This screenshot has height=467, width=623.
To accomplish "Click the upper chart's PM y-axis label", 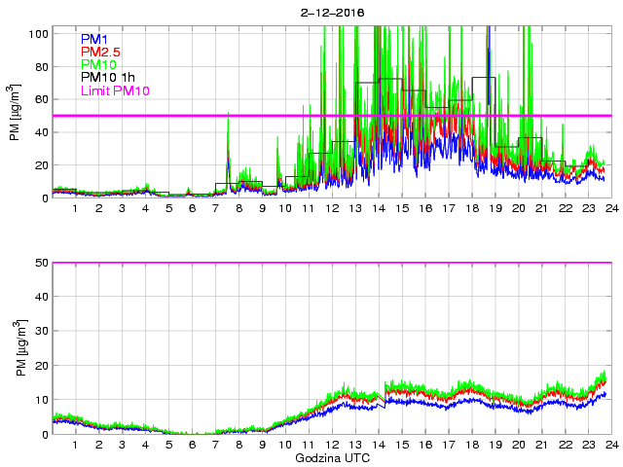I will (16, 115).
